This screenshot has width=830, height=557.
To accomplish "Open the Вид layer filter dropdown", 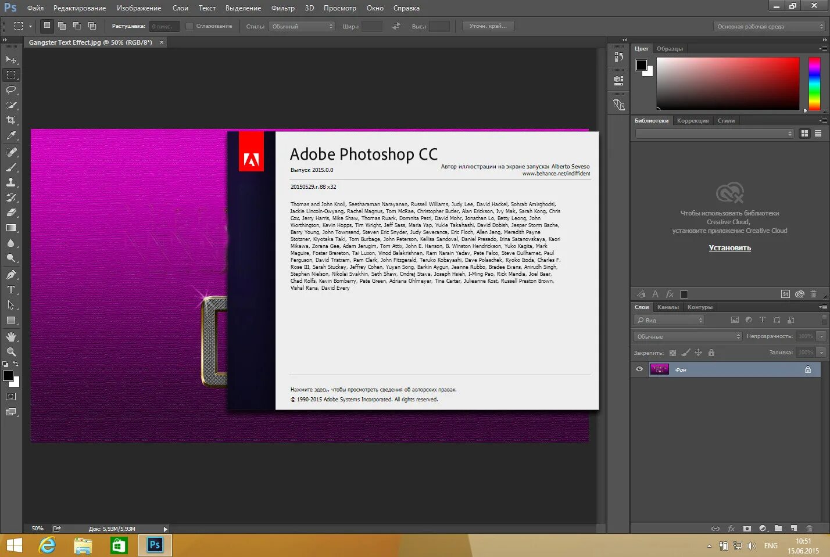I will pyautogui.click(x=669, y=320).
